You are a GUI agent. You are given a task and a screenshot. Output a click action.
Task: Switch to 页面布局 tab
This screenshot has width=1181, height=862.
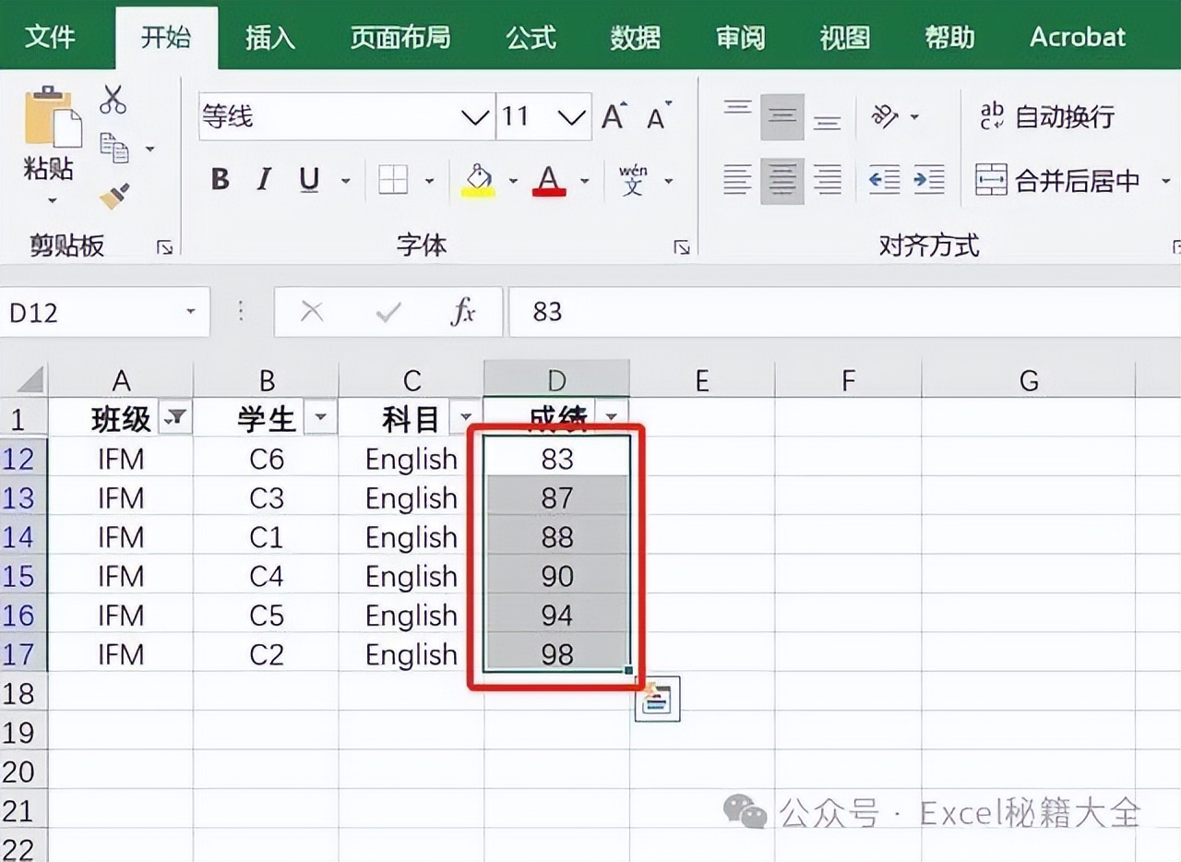click(400, 37)
